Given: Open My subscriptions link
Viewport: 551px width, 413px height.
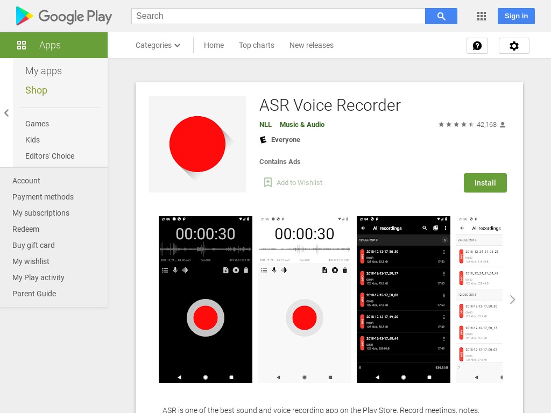Looking at the screenshot, I should click(x=41, y=213).
